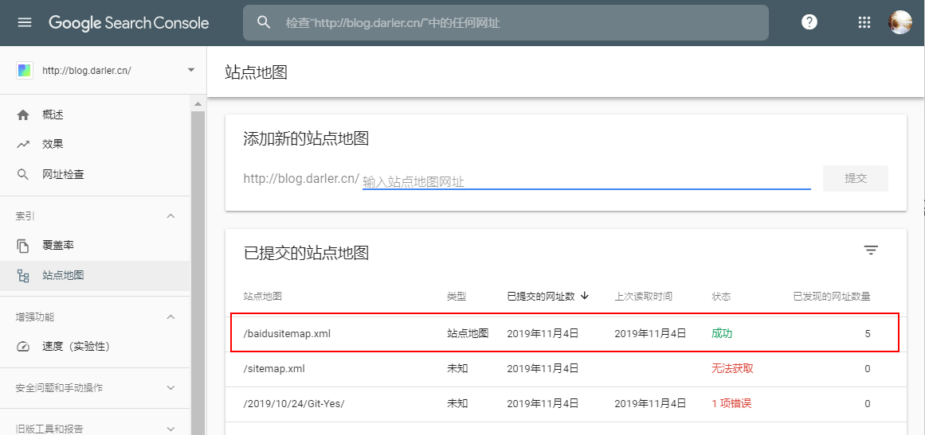Open 网址检查 from sidebar
This screenshot has height=435, width=925.
[95, 175]
